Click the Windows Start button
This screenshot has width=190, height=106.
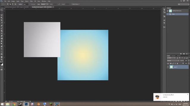2,104
